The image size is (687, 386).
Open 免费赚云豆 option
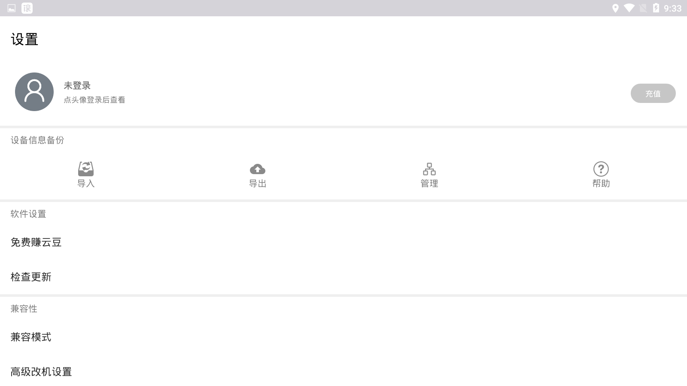coord(343,242)
